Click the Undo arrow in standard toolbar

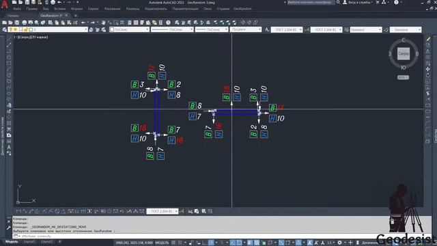click(x=83, y=23)
